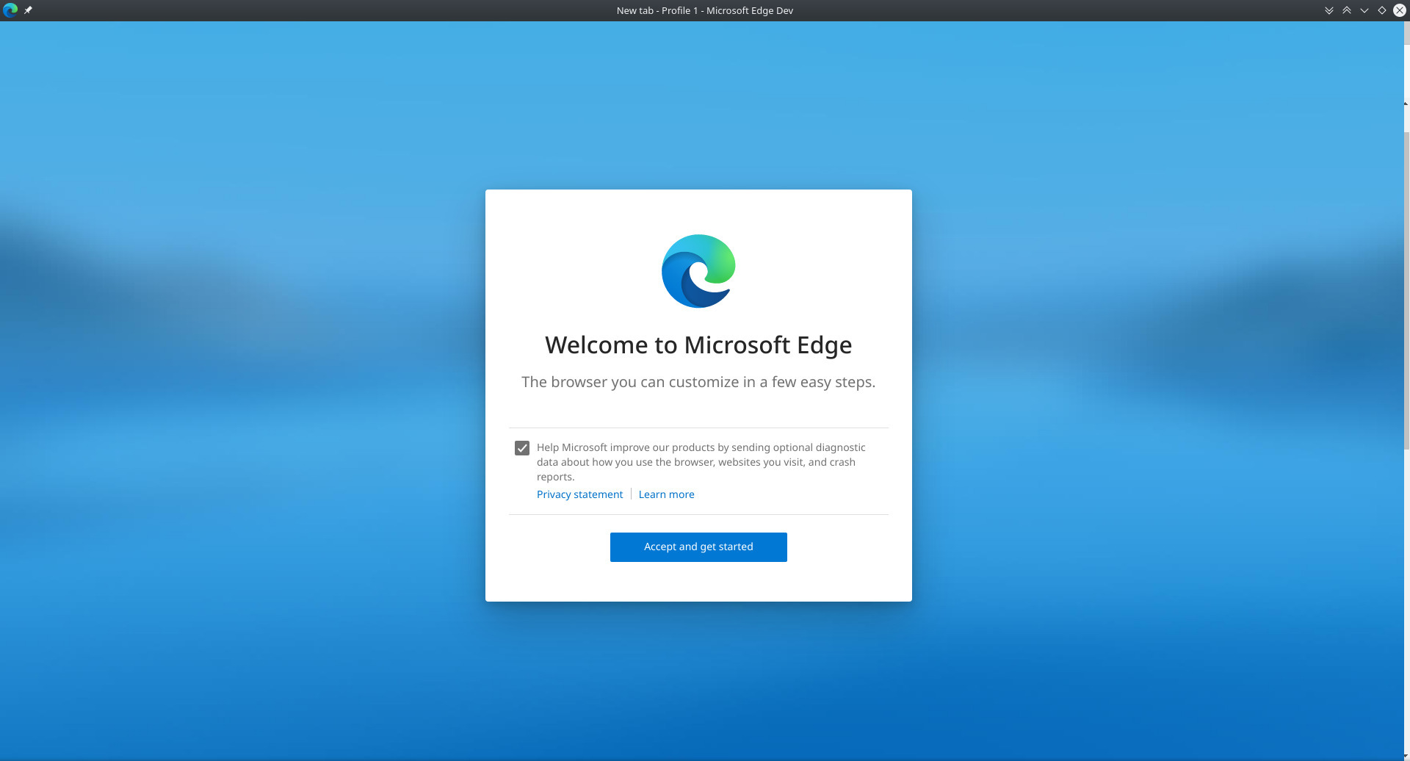
Task: Click the keep-below double down chevron icon
Action: tap(1329, 10)
